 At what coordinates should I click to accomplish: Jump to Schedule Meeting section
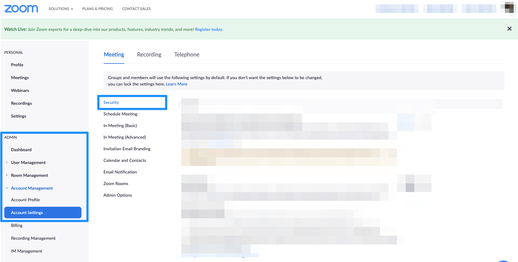120,114
